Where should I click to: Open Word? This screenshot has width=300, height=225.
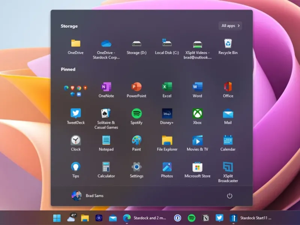coord(198,90)
